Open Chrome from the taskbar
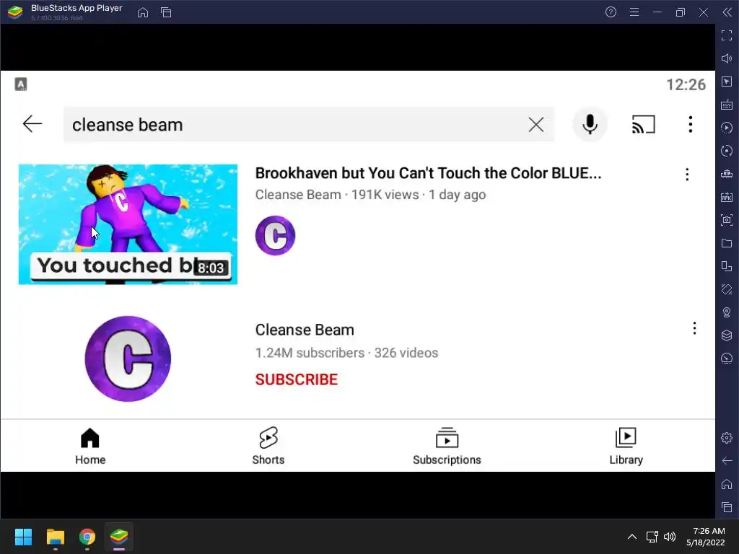739x554 pixels. coord(87,537)
